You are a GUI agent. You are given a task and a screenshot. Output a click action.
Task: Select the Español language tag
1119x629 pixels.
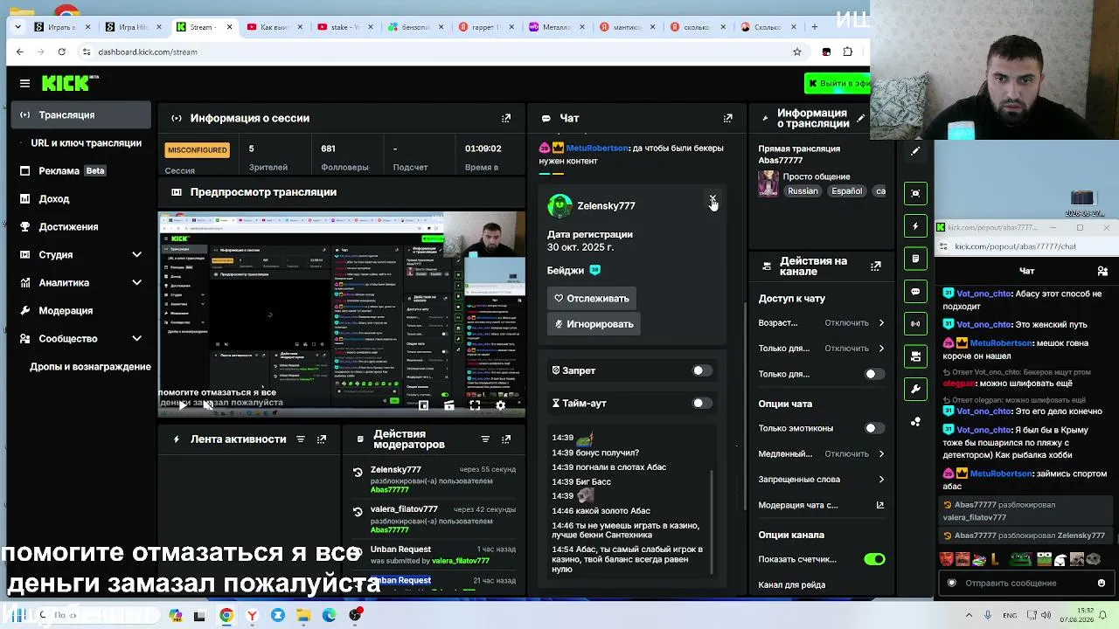pos(846,191)
